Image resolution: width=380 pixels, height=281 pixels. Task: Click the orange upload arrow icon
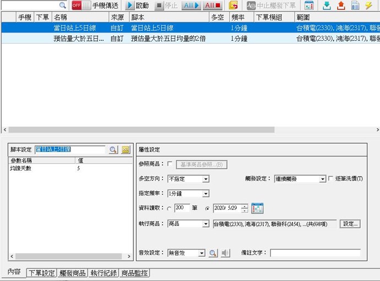coord(340,6)
